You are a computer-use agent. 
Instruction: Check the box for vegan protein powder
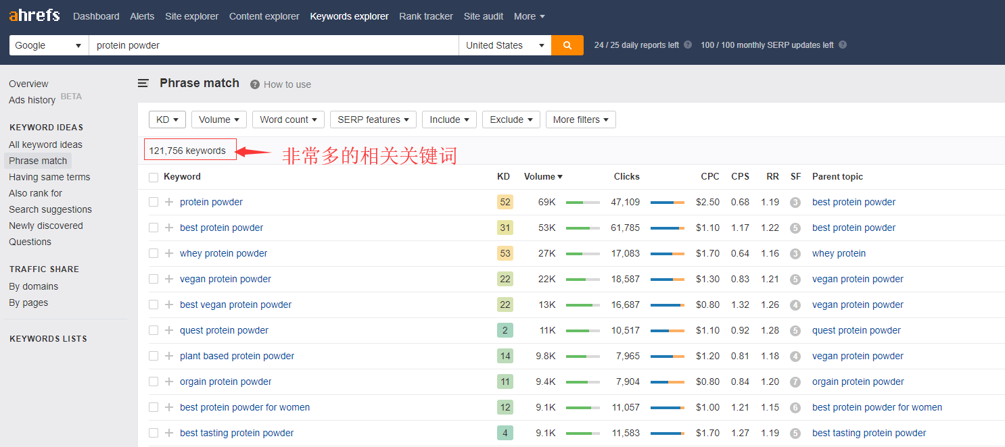pyautogui.click(x=154, y=279)
